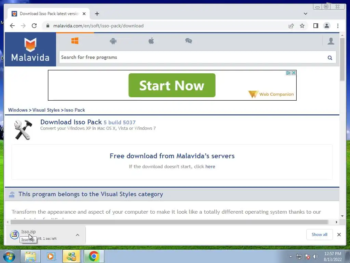Toggle the Chrome side panel
Screen dimensions: 350x263
[315, 26]
